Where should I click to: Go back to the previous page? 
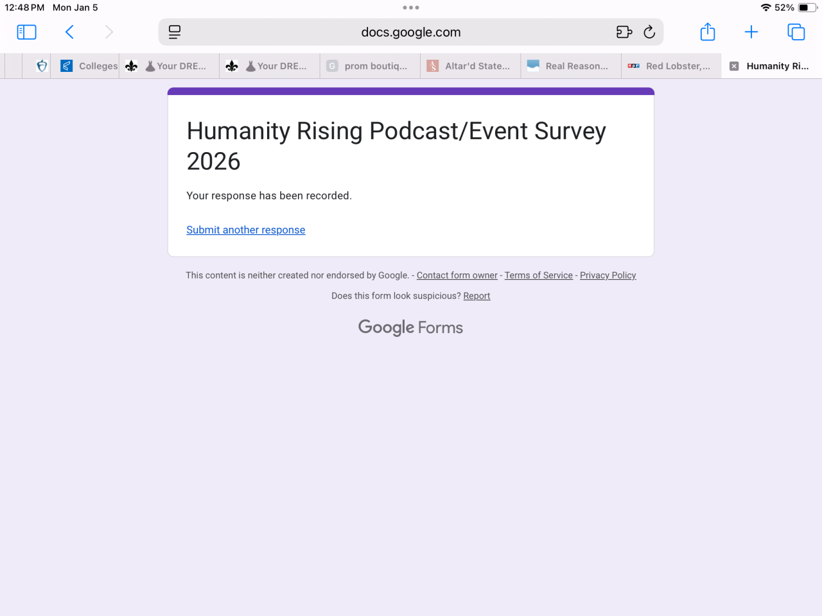click(x=70, y=32)
